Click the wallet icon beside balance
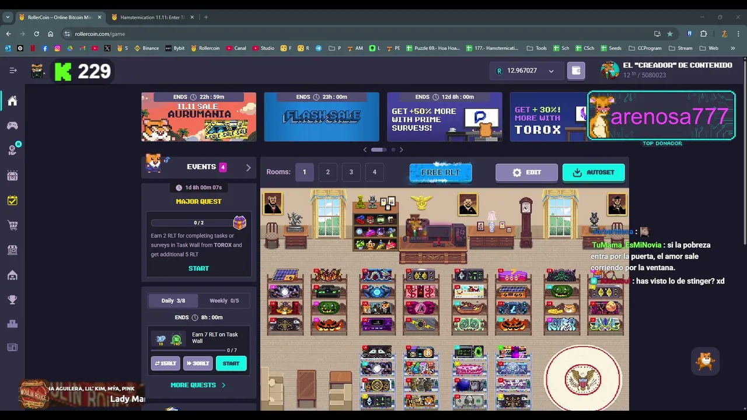This screenshot has width=747, height=420. (576, 71)
